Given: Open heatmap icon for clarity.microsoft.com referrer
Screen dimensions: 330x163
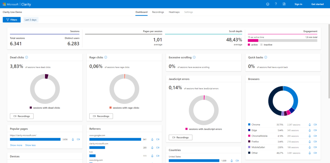Looking at the screenshot, I should (x=152, y=148).
